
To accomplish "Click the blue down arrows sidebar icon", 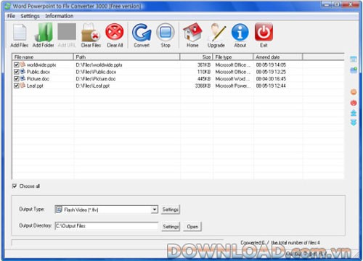I will click(354, 123).
